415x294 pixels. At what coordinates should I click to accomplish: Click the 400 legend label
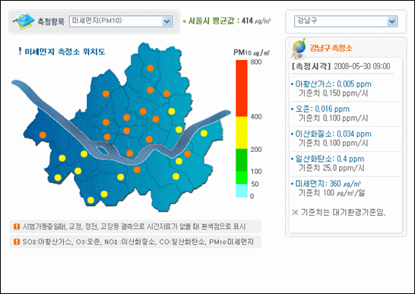tap(256, 117)
